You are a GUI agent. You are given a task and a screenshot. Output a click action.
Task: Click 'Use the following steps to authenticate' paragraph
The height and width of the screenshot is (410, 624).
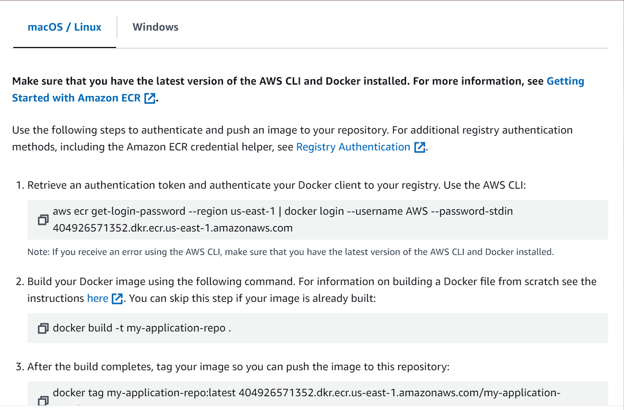(292, 138)
